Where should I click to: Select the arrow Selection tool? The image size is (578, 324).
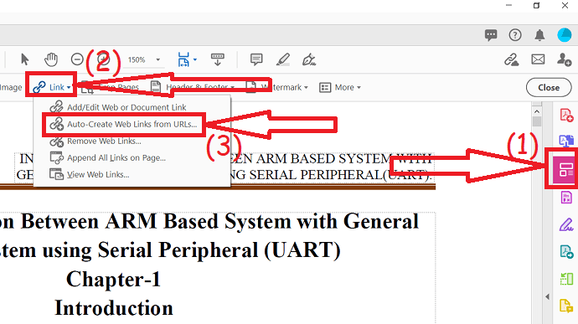(24, 59)
